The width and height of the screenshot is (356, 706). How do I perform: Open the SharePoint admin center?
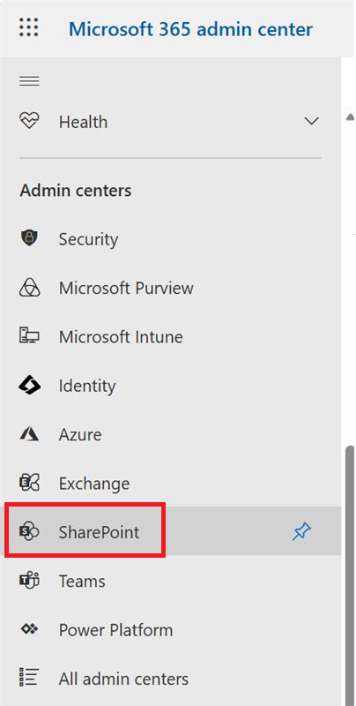point(99,532)
